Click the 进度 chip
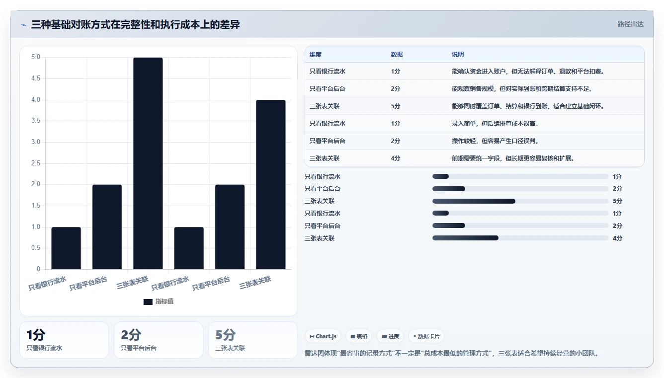The height and width of the screenshot is (378, 664). pyautogui.click(x=390, y=336)
